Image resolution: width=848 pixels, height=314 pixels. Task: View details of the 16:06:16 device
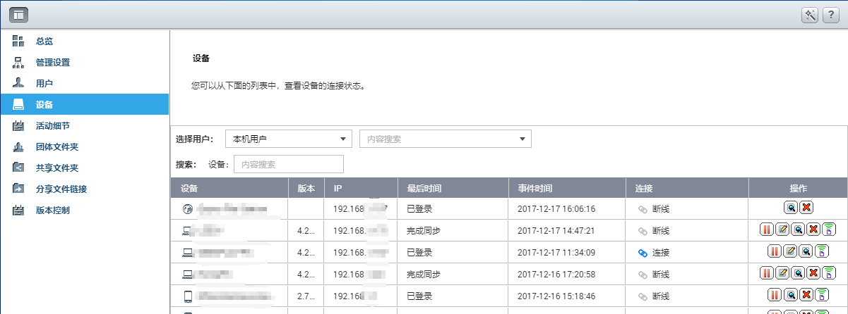790,208
